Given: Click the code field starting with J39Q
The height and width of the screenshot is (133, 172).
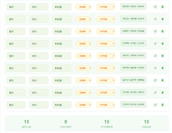Looking at the screenshot, I should (133, 92).
